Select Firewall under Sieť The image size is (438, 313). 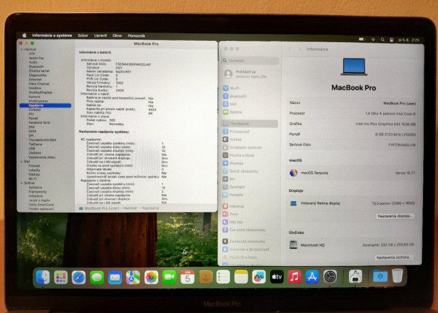[x=34, y=166]
